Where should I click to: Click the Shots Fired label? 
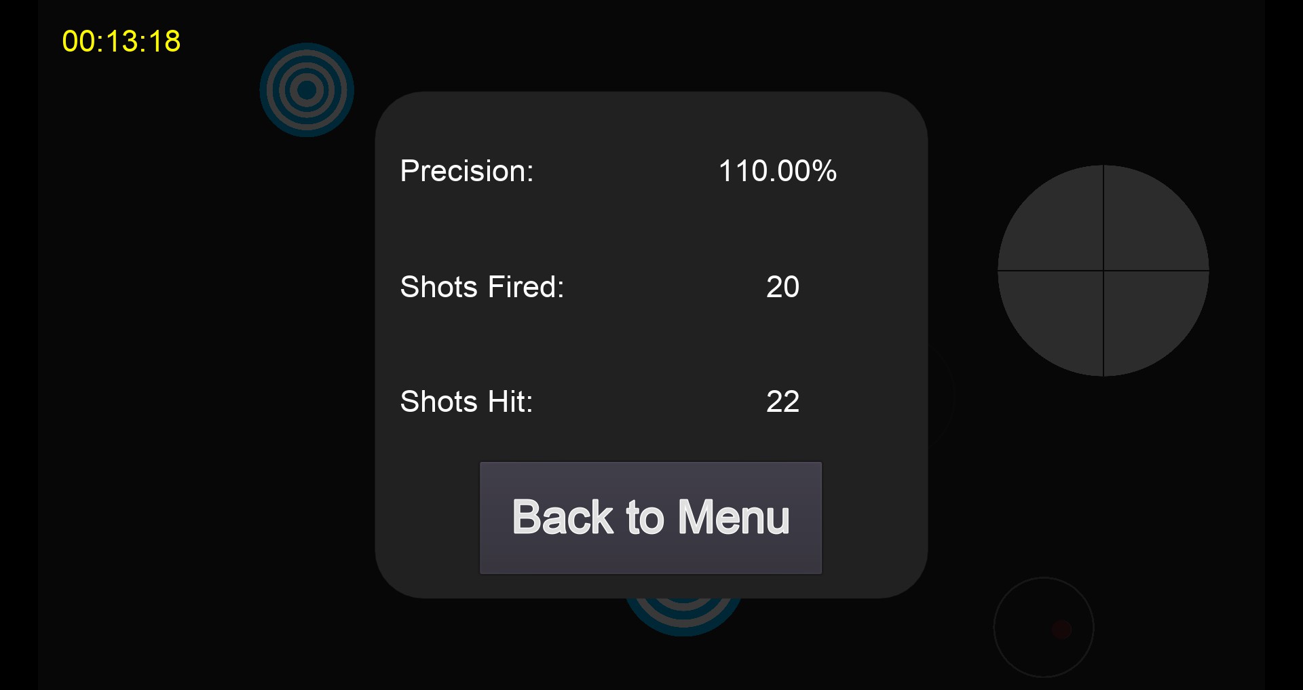click(x=482, y=287)
